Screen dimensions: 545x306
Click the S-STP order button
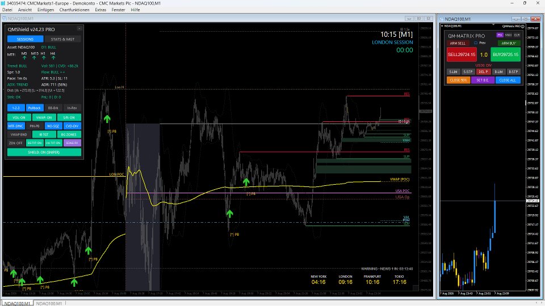click(x=468, y=72)
